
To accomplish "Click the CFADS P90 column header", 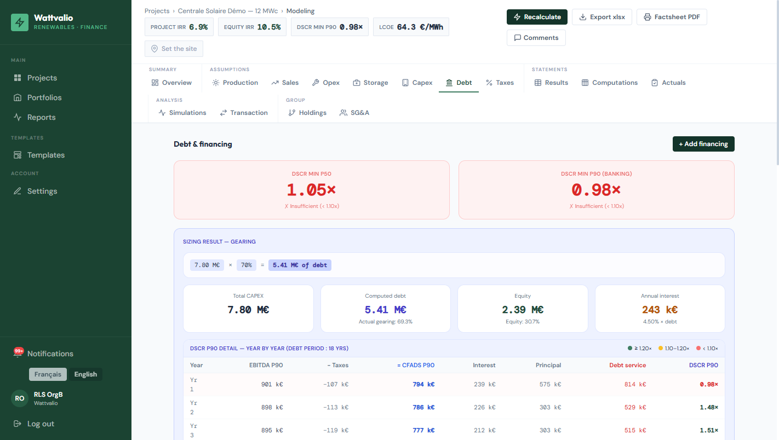I will [x=416, y=365].
